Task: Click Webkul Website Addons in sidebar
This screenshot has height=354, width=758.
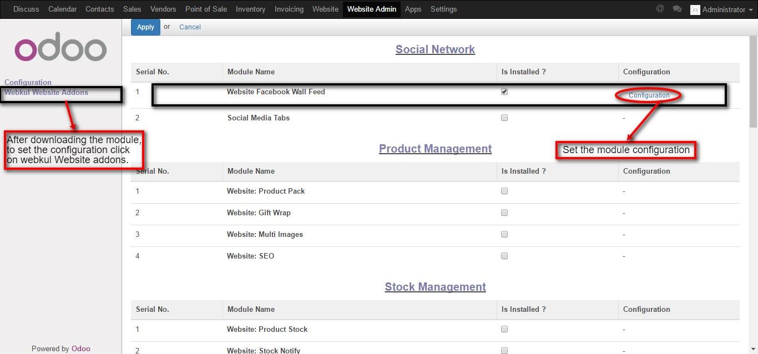Action: point(47,92)
